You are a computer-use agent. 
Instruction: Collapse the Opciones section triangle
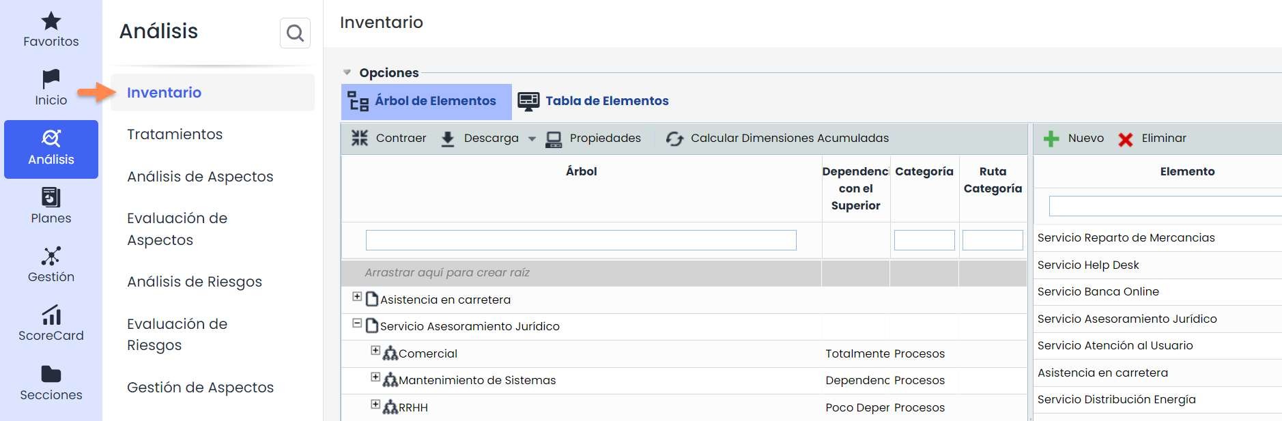tap(347, 72)
